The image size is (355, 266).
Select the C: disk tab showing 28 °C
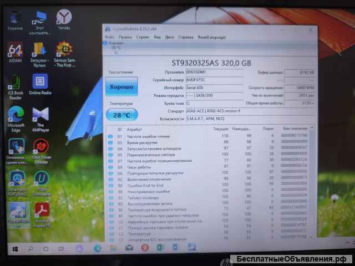[x=115, y=48]
